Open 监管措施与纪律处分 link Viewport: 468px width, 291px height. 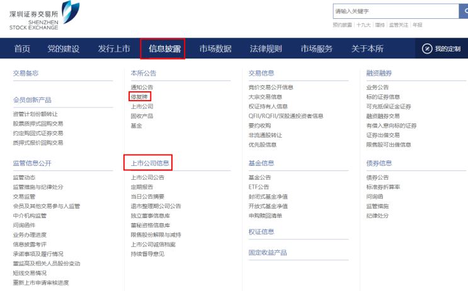(38, 187)
